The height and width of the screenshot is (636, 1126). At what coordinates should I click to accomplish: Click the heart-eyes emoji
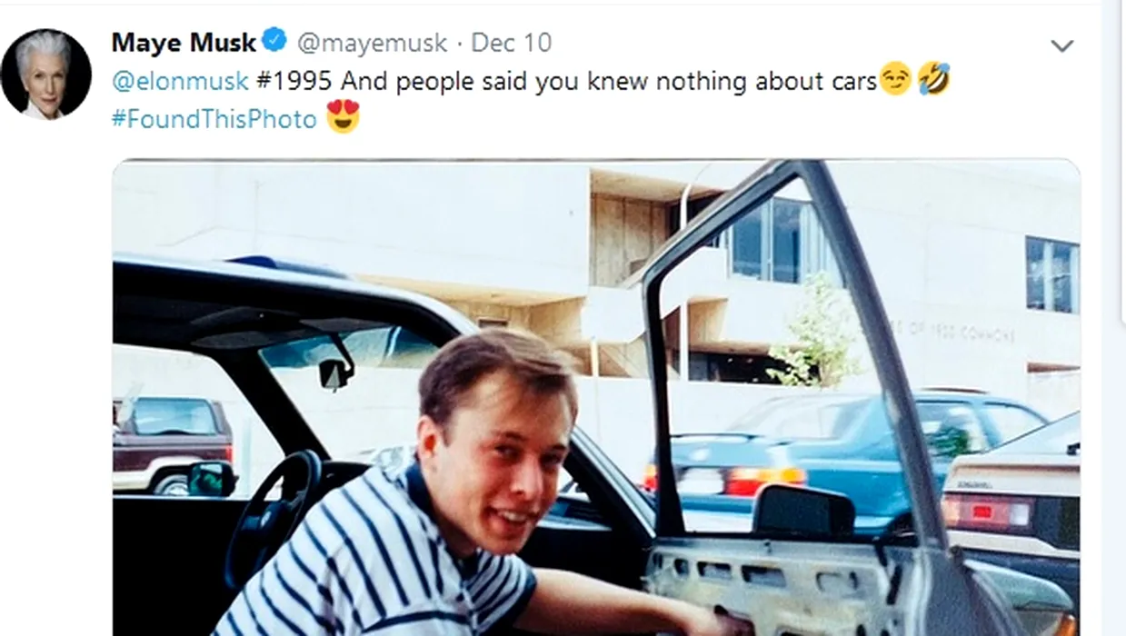coord(343,118)
